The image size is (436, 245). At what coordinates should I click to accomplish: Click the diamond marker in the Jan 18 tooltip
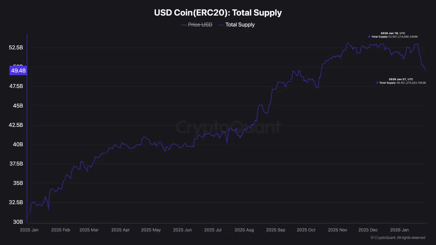click(369, 36)
